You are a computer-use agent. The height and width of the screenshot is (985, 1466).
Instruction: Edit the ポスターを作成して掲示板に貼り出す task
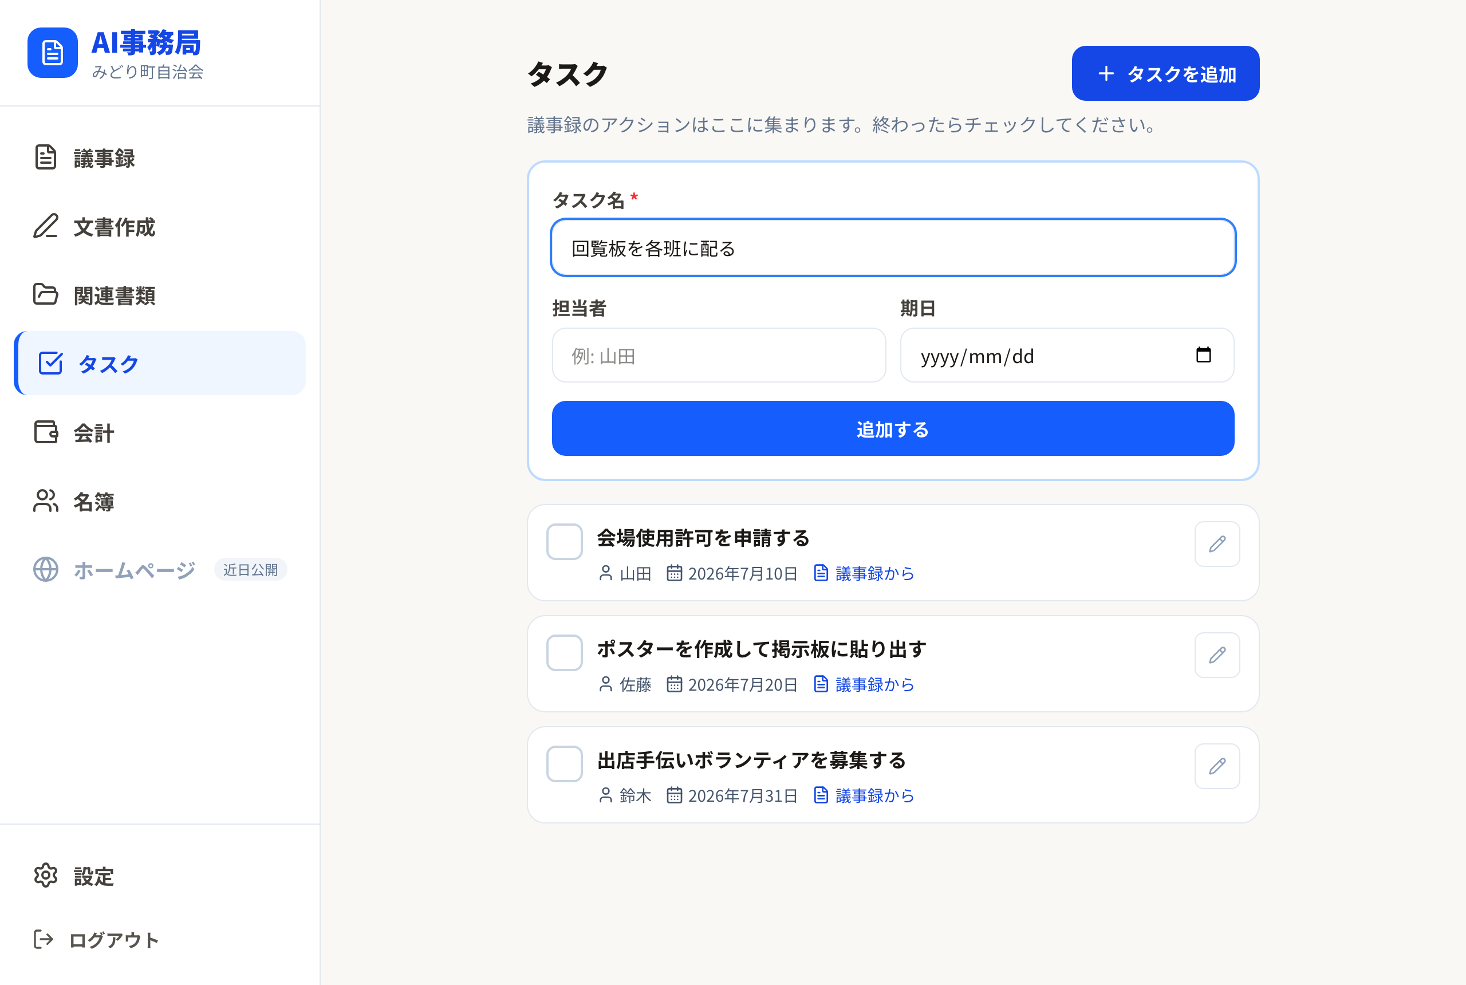click(x=1217, y=655)
